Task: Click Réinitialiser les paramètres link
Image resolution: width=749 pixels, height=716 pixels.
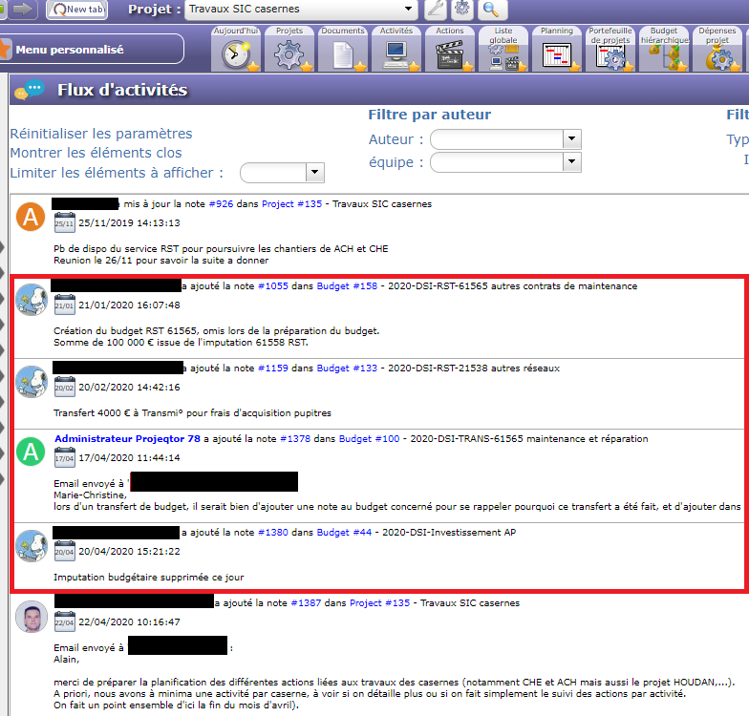Action: point(101,134)
